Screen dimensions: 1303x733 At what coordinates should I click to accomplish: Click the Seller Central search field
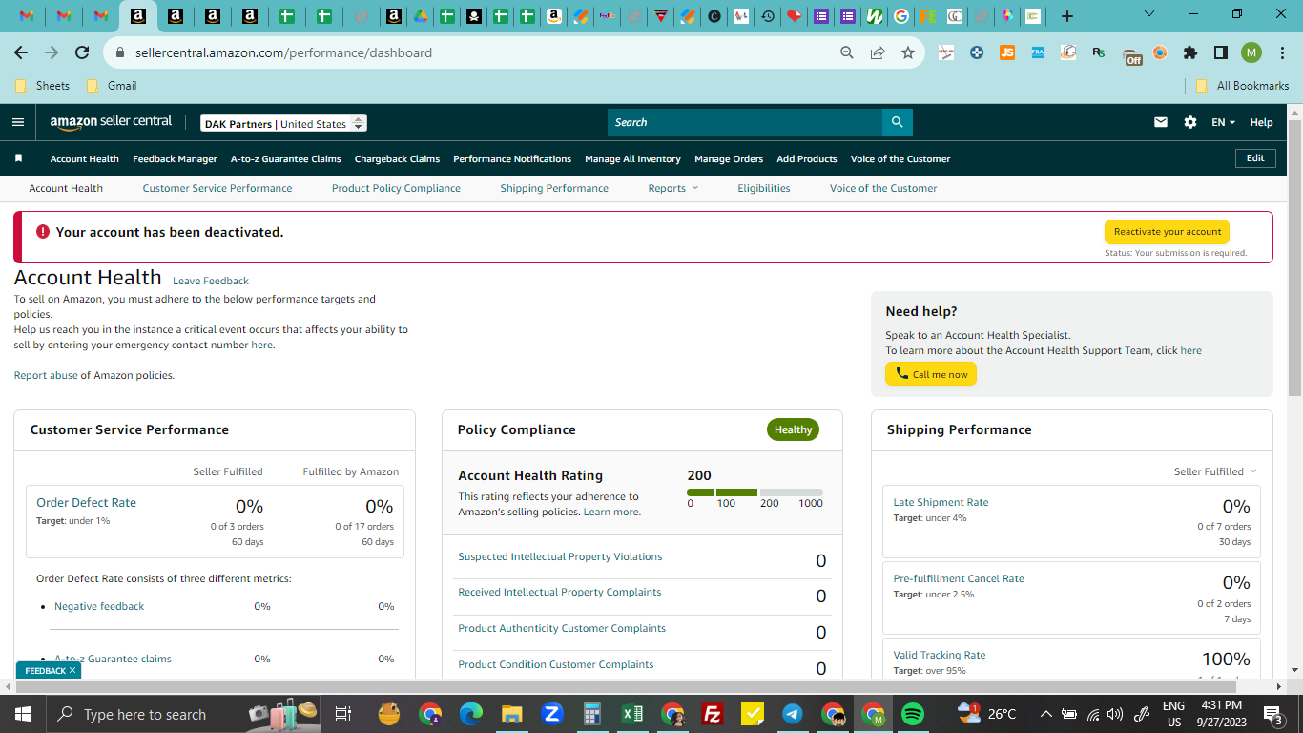pyautogui.click(x=745, y=122)
